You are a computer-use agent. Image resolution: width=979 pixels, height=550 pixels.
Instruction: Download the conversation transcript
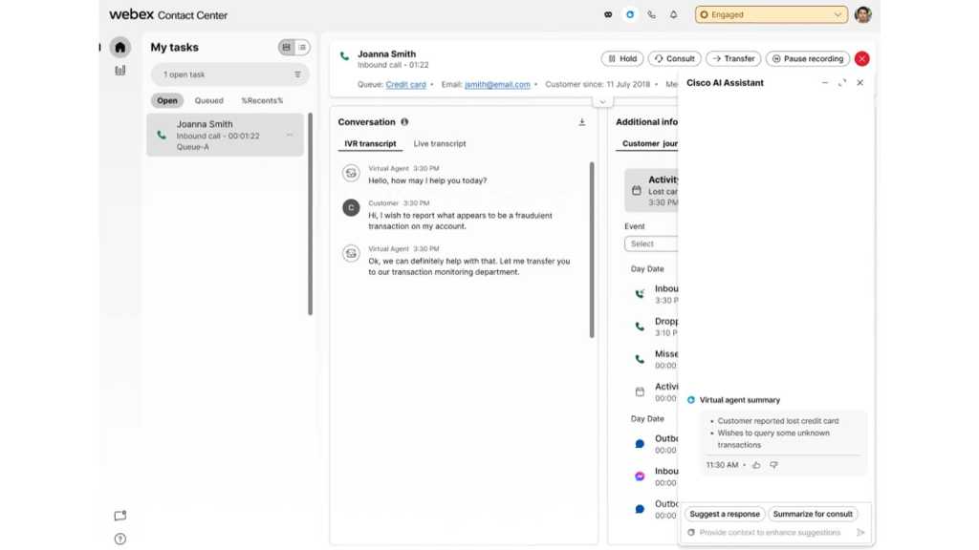(581, 122)
